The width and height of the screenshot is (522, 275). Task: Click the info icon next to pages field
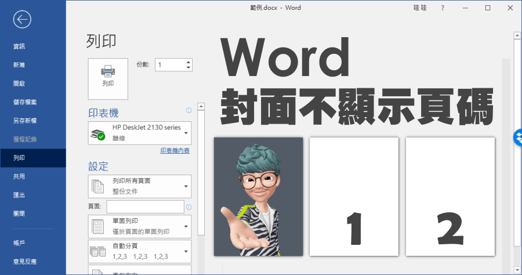click(188, 207)
